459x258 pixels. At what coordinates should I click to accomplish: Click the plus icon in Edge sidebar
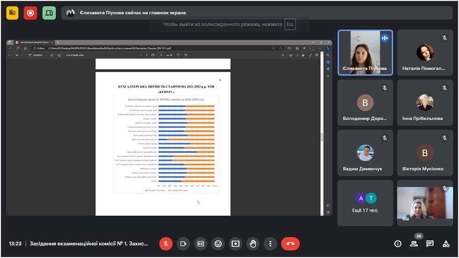[328, 76]
